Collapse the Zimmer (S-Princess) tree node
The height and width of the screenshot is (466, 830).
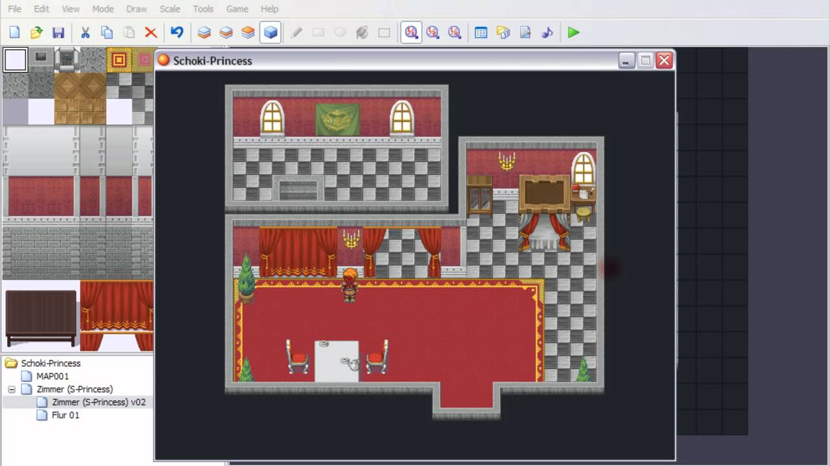12,390
